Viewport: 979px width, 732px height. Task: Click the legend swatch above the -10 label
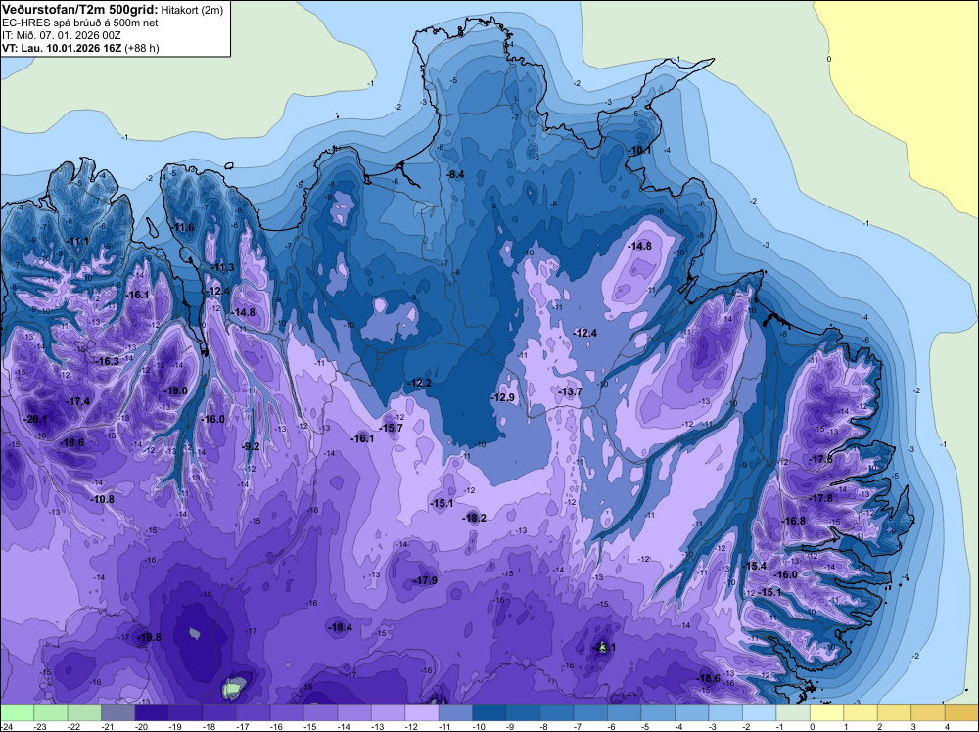pyautogui.click(x=489, y=712)
